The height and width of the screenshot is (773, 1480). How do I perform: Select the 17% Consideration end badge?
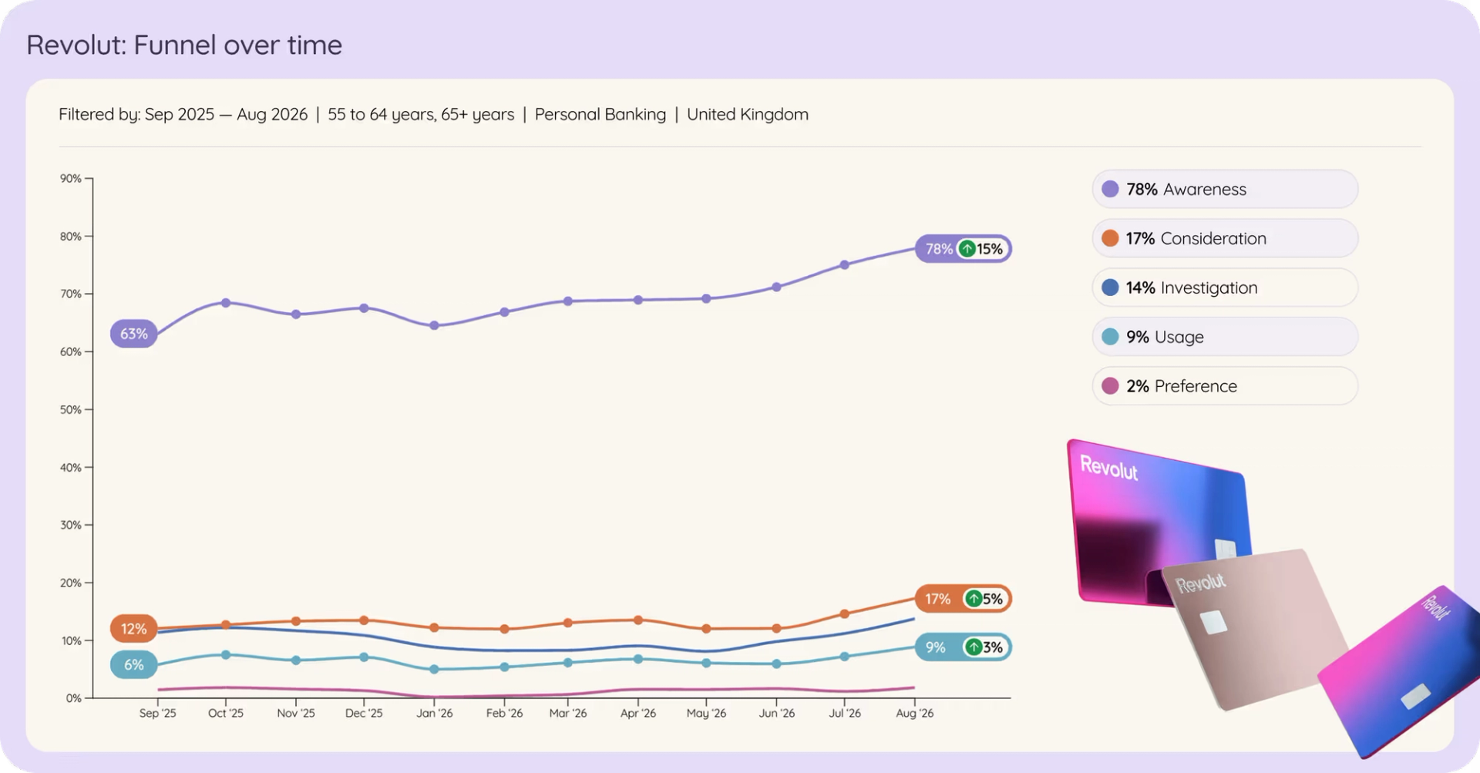pyautogui.click(x=963, y=599)
